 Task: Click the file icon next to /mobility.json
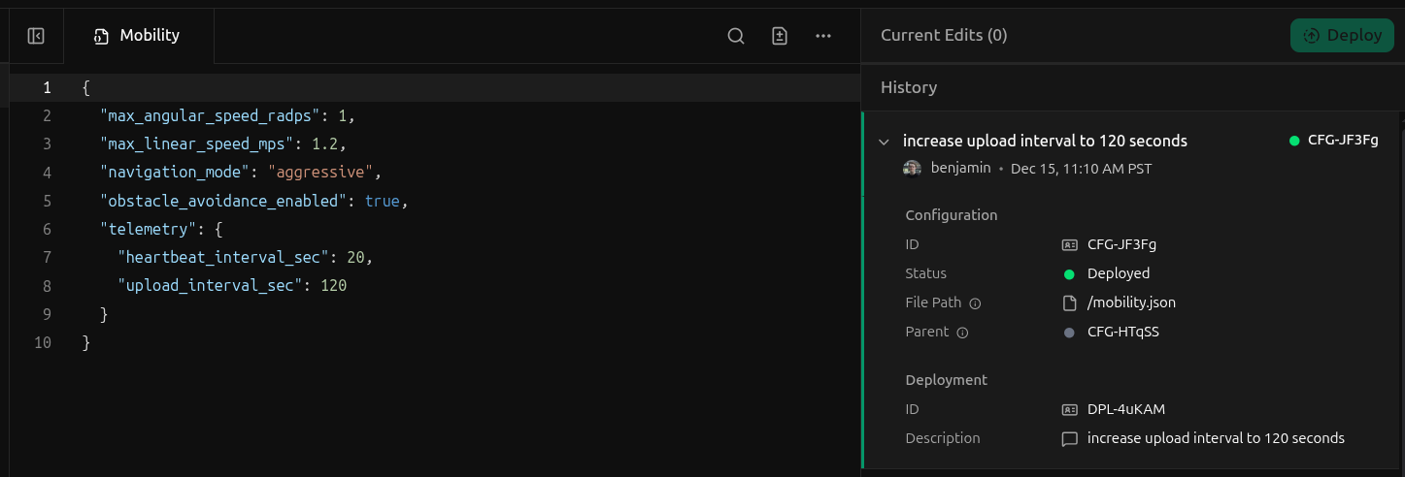(x=1070, y=302)
